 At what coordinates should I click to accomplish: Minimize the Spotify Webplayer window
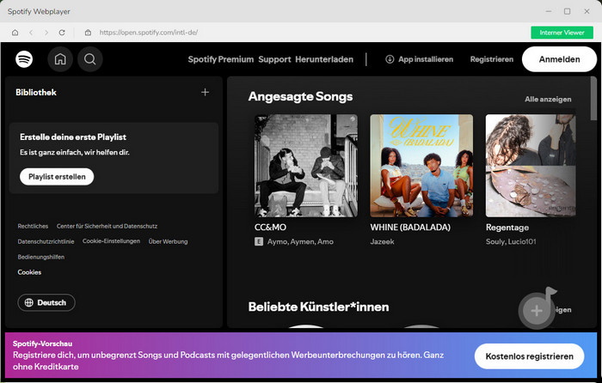tap(549, 11)
